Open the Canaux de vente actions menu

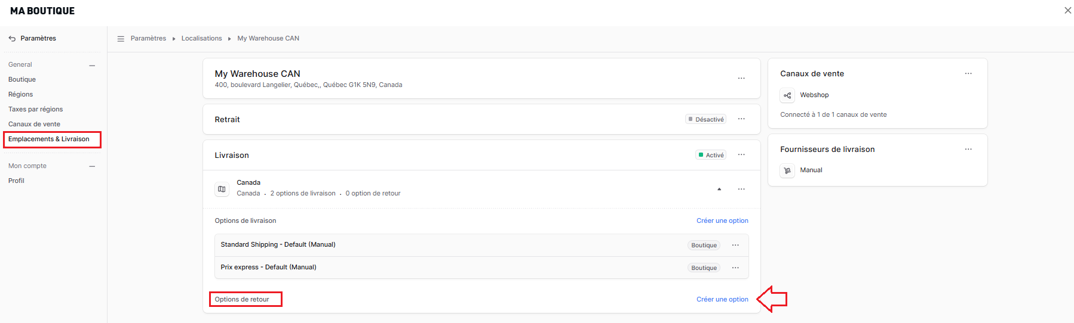coord(968,74)
